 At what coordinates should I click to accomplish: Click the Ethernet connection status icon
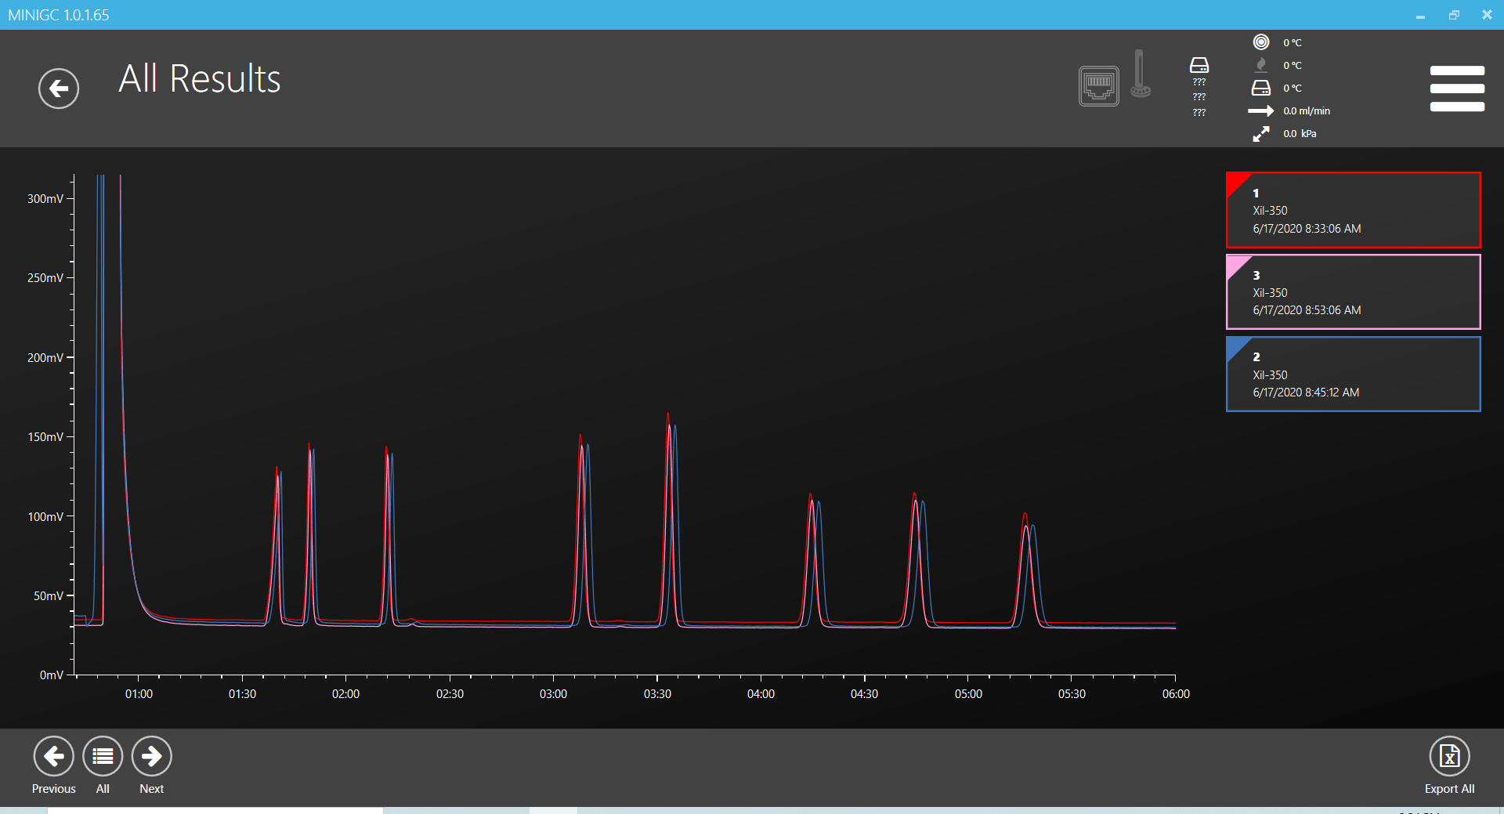pyautogui.click(x=1098, y=85)
